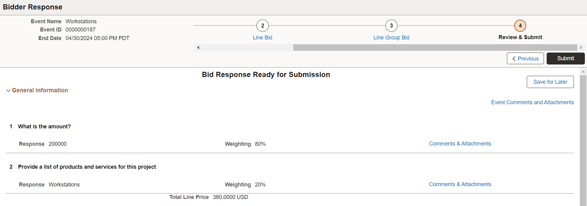This screenshot has width=587, height=206.
Task: Select the Line Group Bid step label
Action: (391, 37)
